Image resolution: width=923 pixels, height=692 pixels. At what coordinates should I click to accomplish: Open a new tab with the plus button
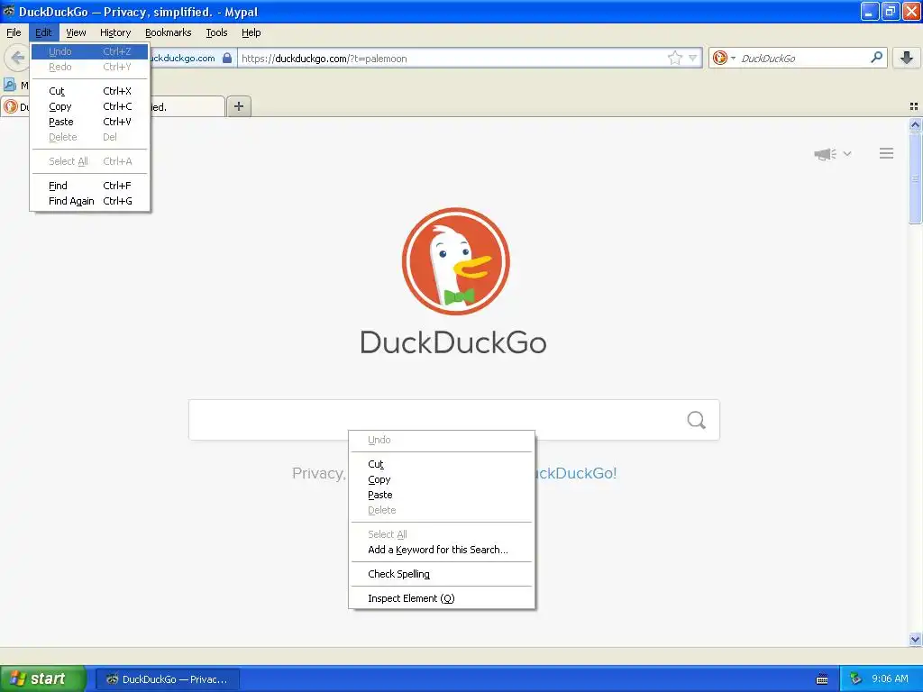(x=238, y=106)
